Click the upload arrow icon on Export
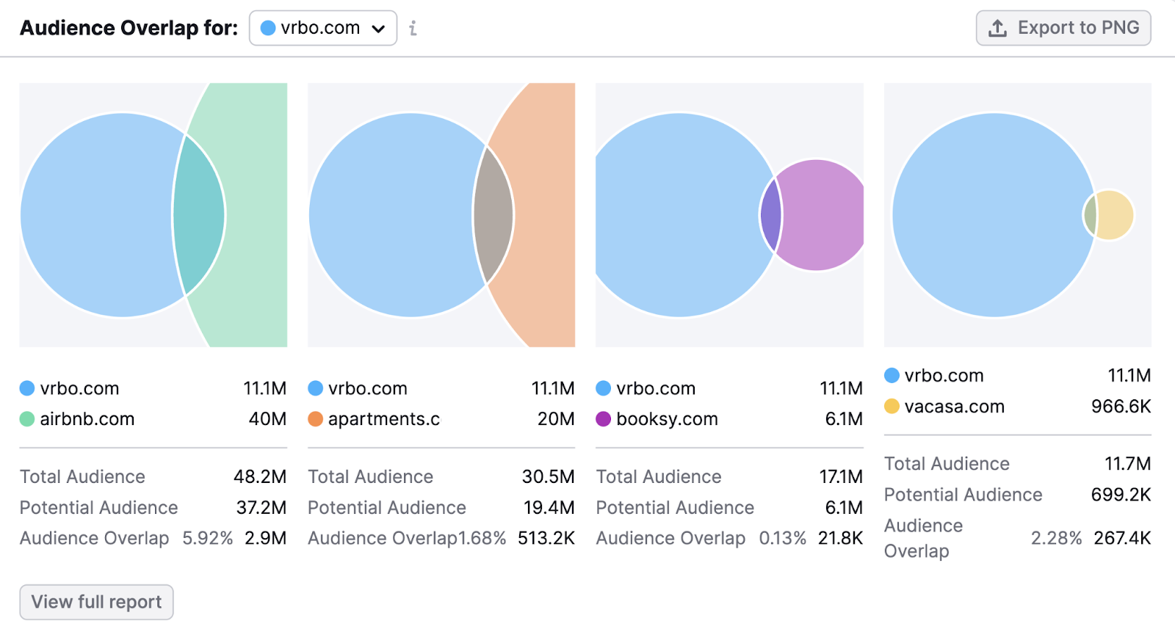 [997, 28]
